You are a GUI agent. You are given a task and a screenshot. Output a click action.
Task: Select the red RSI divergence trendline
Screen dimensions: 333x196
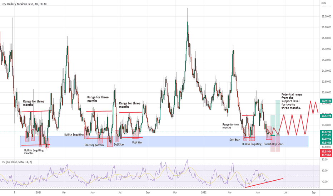coord(264,183)
